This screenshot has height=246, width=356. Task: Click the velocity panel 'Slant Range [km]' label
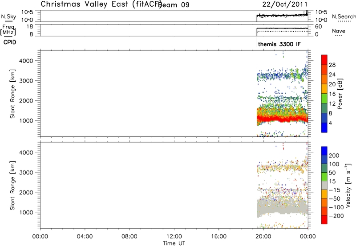point(12,186)
